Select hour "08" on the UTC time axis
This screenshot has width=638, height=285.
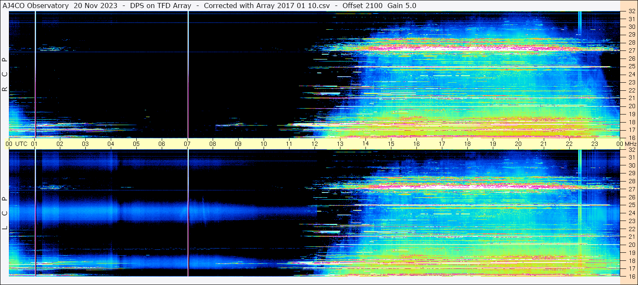pos(213,144)
